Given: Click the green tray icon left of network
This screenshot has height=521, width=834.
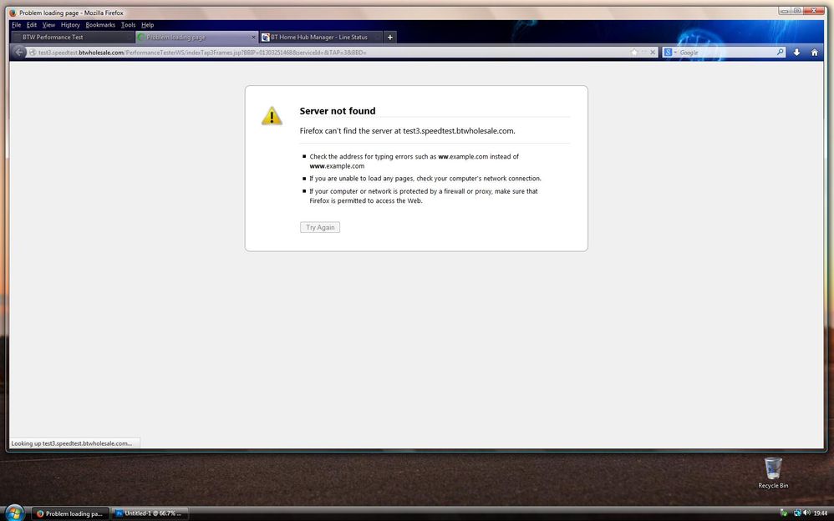Looking at the screenshot, I should (783, 513).
